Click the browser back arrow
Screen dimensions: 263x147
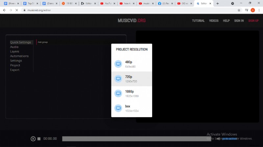pos(4,10)
